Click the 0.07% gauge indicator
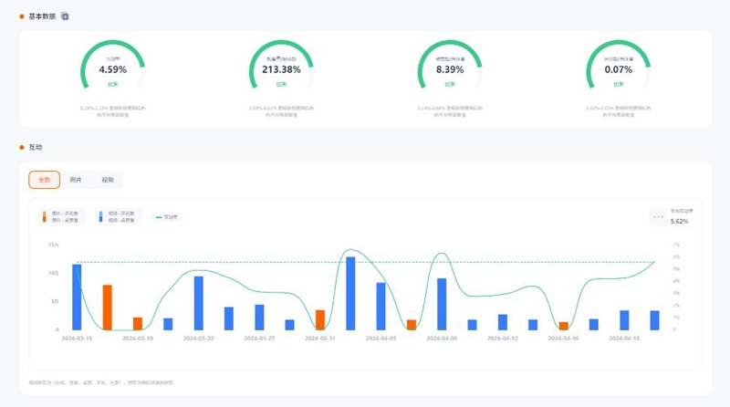 click(x=619, y=68)
